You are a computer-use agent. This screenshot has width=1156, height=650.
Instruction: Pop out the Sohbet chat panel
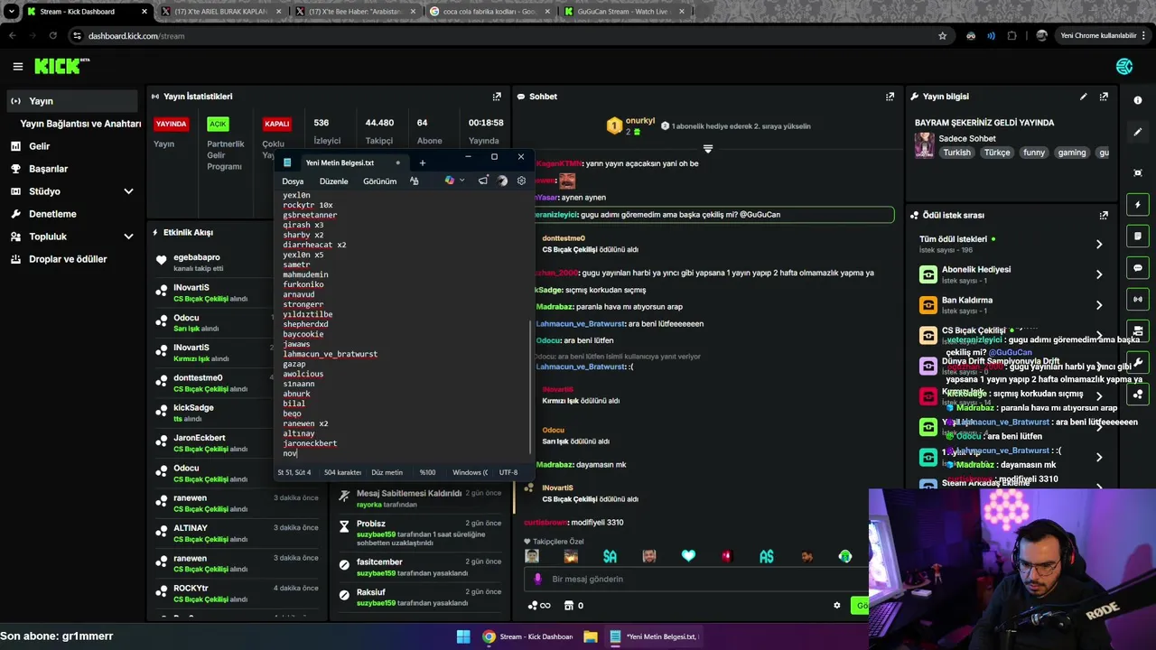tap(890, 97)
